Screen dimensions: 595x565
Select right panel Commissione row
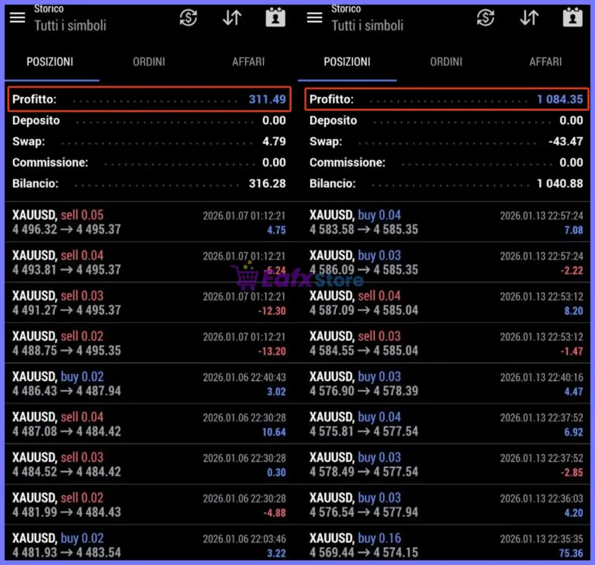tap(446, 162)
